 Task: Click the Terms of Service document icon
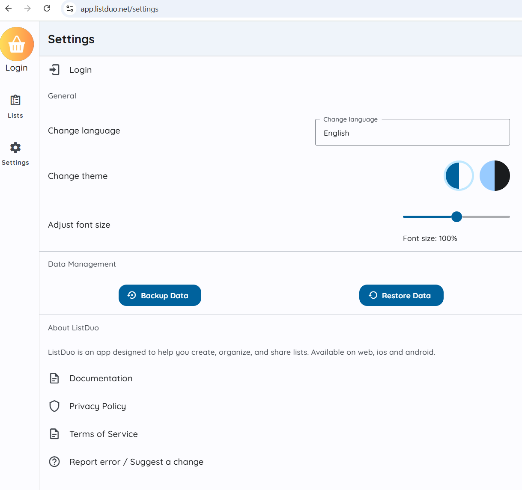coord(54,434)
